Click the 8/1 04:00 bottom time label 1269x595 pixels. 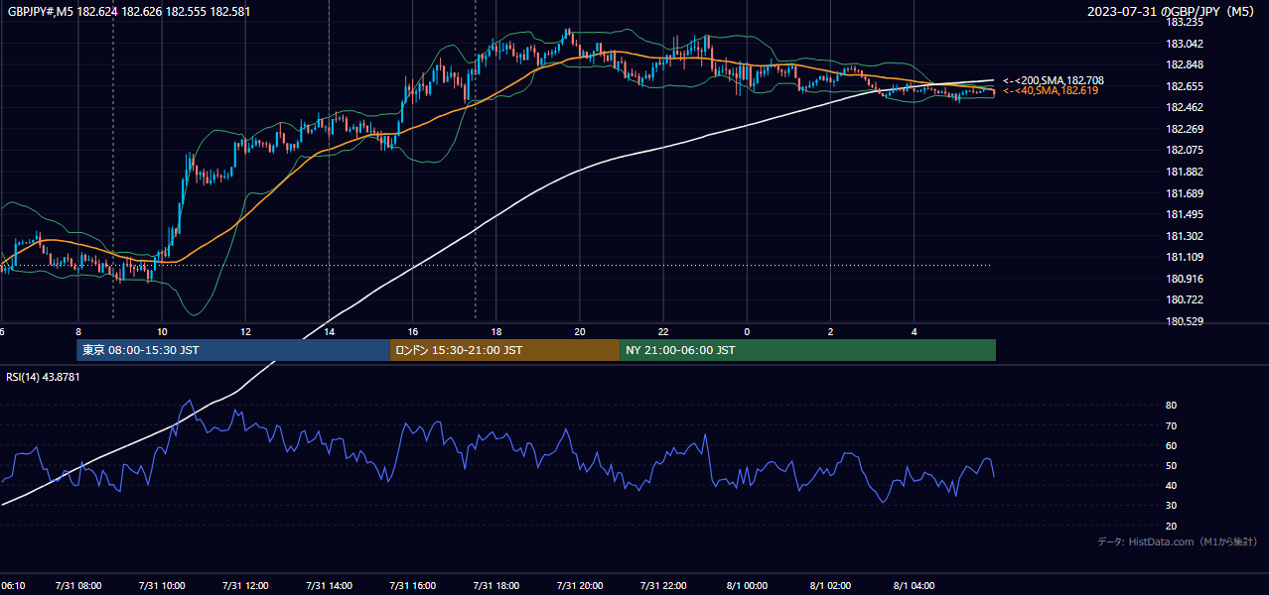[915, 586]
